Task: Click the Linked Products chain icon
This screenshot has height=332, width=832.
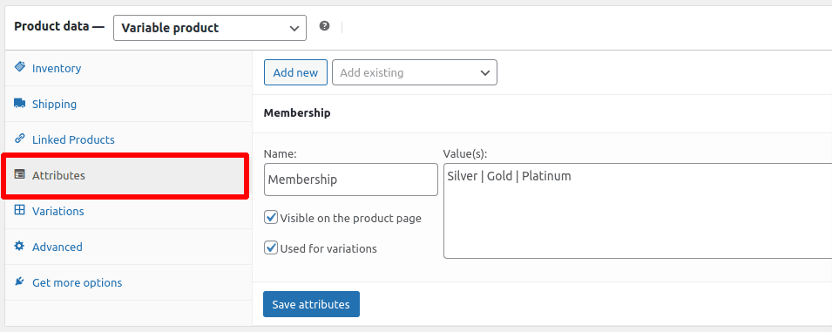Action: click(20, 139)
